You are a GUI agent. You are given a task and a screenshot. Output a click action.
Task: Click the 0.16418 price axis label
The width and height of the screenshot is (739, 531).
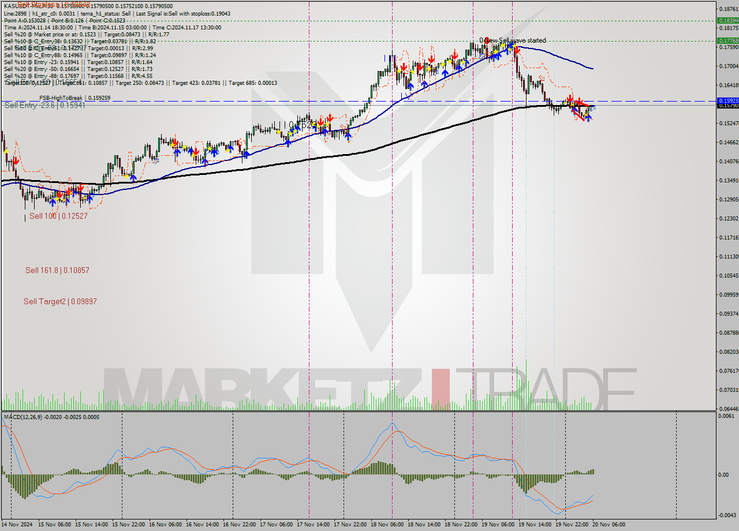(729, 85)
